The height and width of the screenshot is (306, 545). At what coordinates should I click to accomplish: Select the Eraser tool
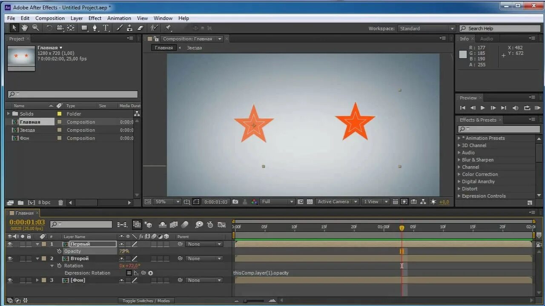141,28
